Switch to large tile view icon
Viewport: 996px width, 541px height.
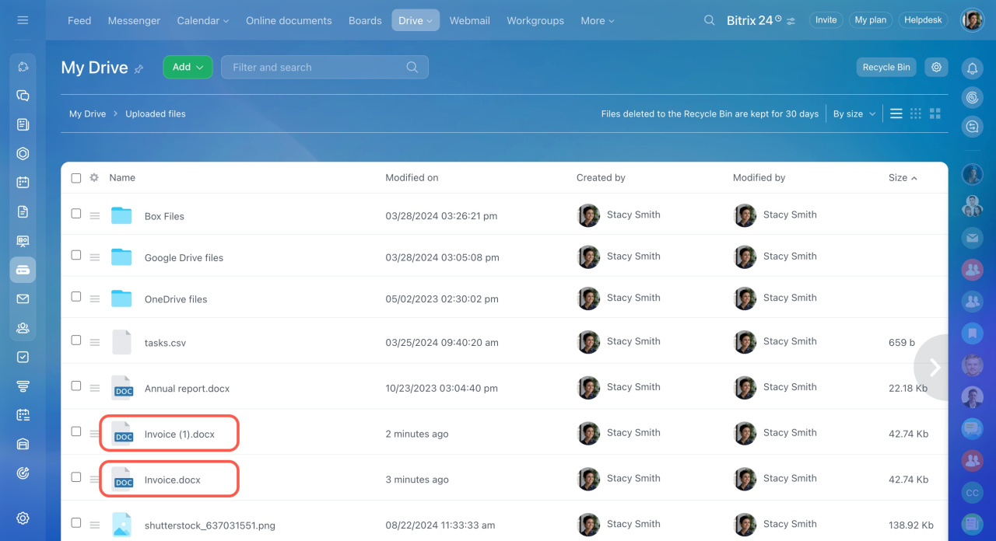pos(935,113)
